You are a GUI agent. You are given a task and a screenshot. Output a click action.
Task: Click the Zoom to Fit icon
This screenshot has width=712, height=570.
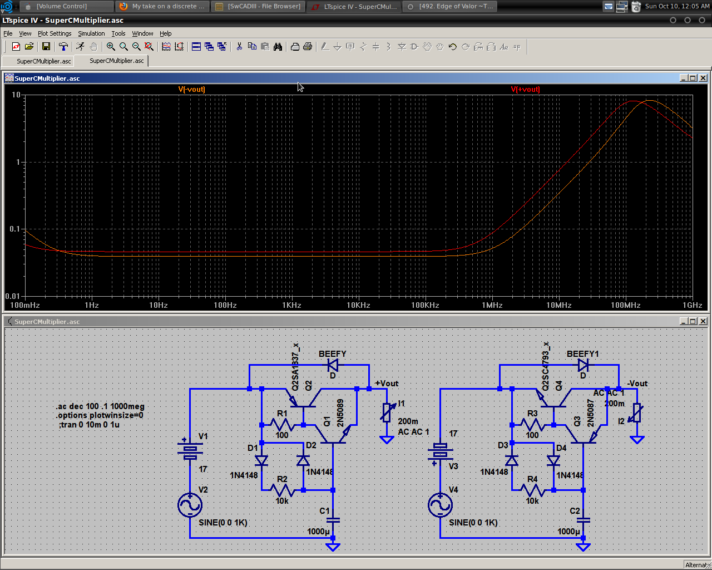coord(149,47)
